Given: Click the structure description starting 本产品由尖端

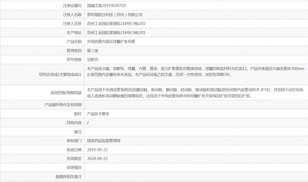Looking at the screenshot, I should tap(196, 72).
